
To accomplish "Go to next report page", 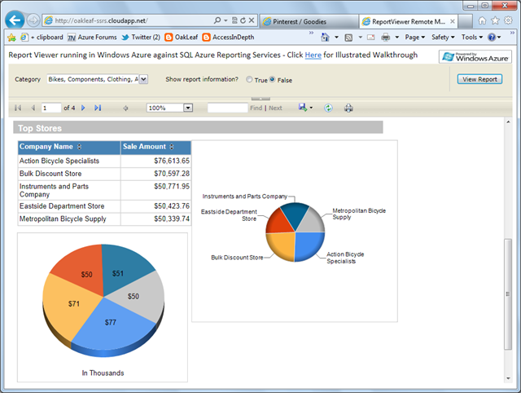I will [83, 108].
